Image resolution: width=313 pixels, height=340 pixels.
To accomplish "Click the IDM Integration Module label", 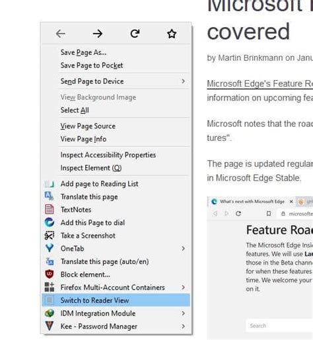I will coord(98,314).
